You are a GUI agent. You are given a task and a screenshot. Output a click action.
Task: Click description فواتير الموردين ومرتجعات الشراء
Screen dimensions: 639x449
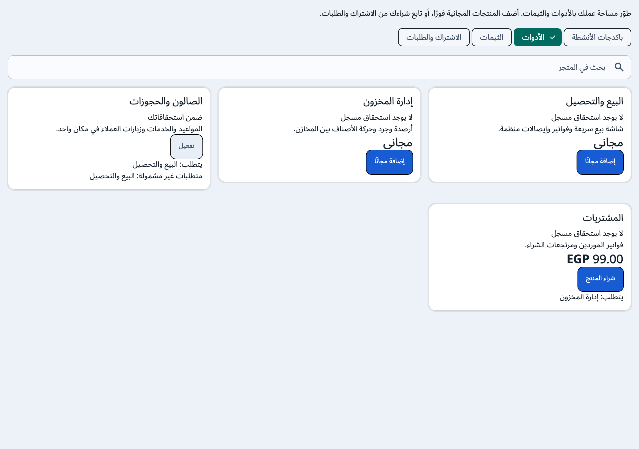point(574,245)
